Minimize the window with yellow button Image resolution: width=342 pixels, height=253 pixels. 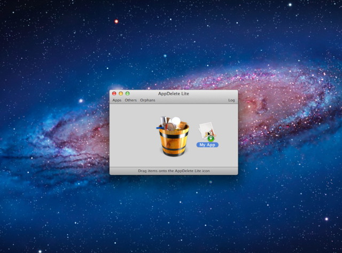pyautogui.click(x=121, y=93)
